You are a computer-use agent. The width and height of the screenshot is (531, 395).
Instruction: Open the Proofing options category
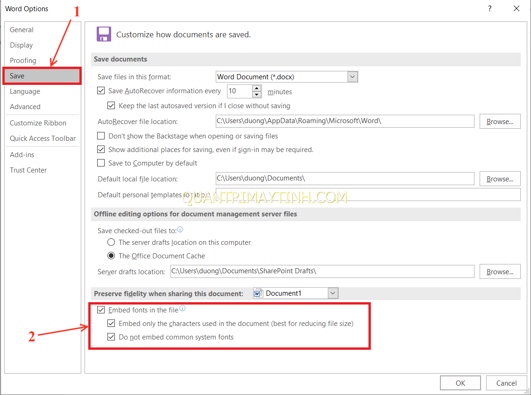(x=42, y=61)
